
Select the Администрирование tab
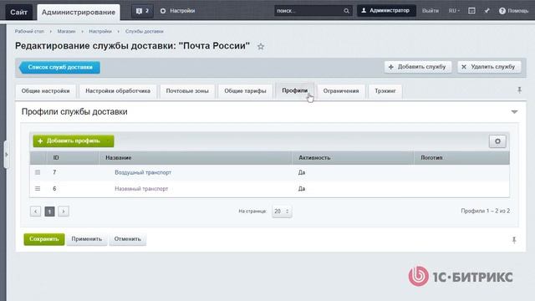pos(79,13)
